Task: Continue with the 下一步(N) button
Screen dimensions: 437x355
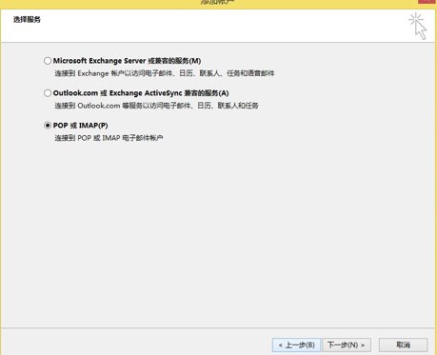Action: [x=347, y=345]
